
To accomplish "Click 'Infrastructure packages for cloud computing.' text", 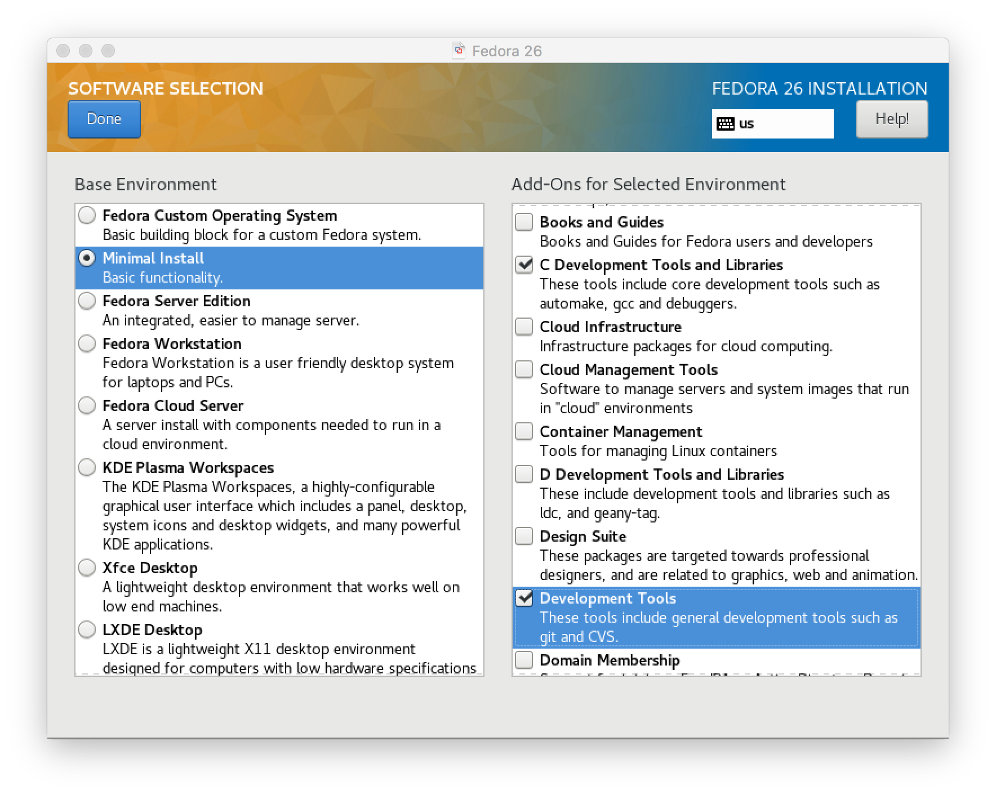I will [686, 346].
